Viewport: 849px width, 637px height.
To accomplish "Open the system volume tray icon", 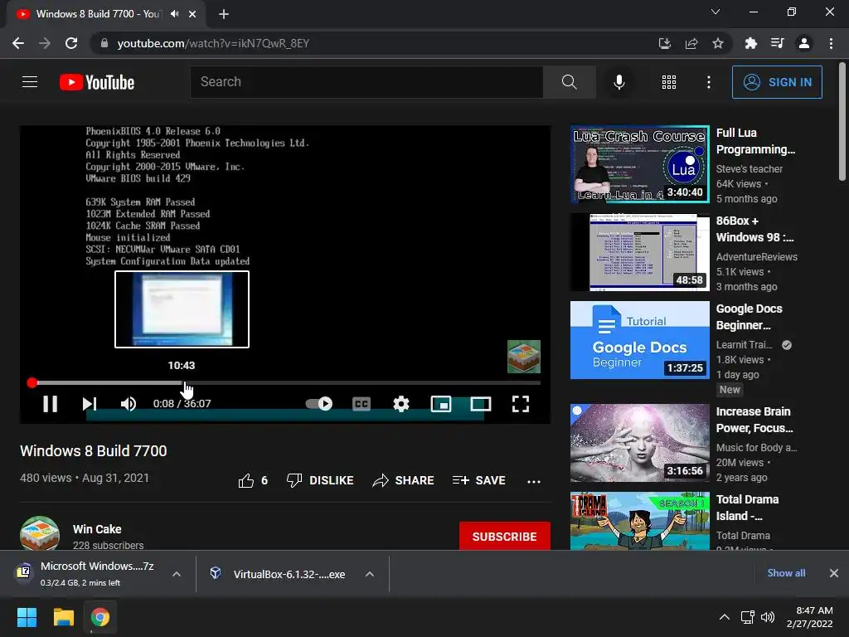I will click(767, 617).
